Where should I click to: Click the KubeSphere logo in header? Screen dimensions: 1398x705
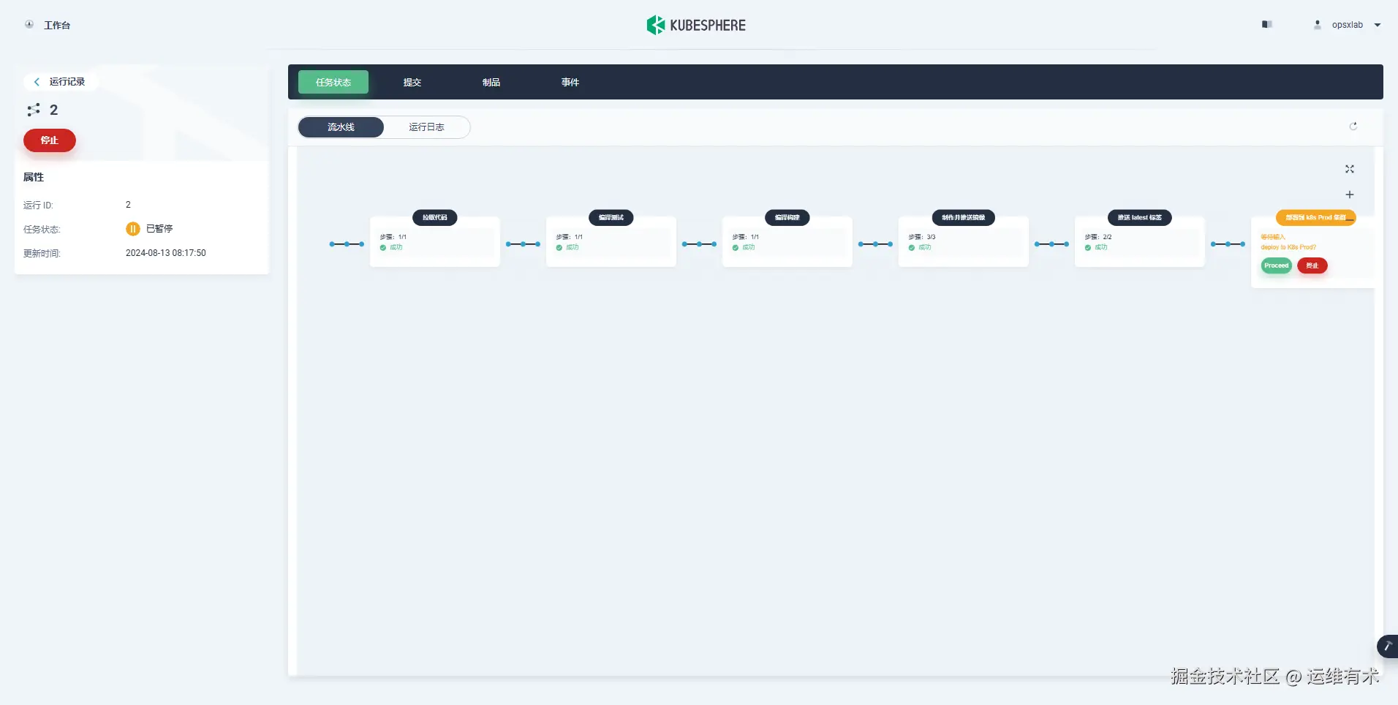click(695, 24)
